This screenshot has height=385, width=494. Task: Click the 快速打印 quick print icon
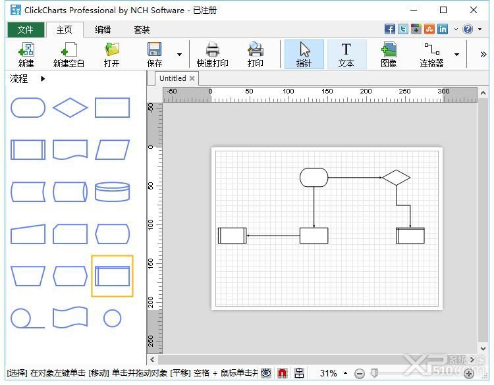(212, 55)
